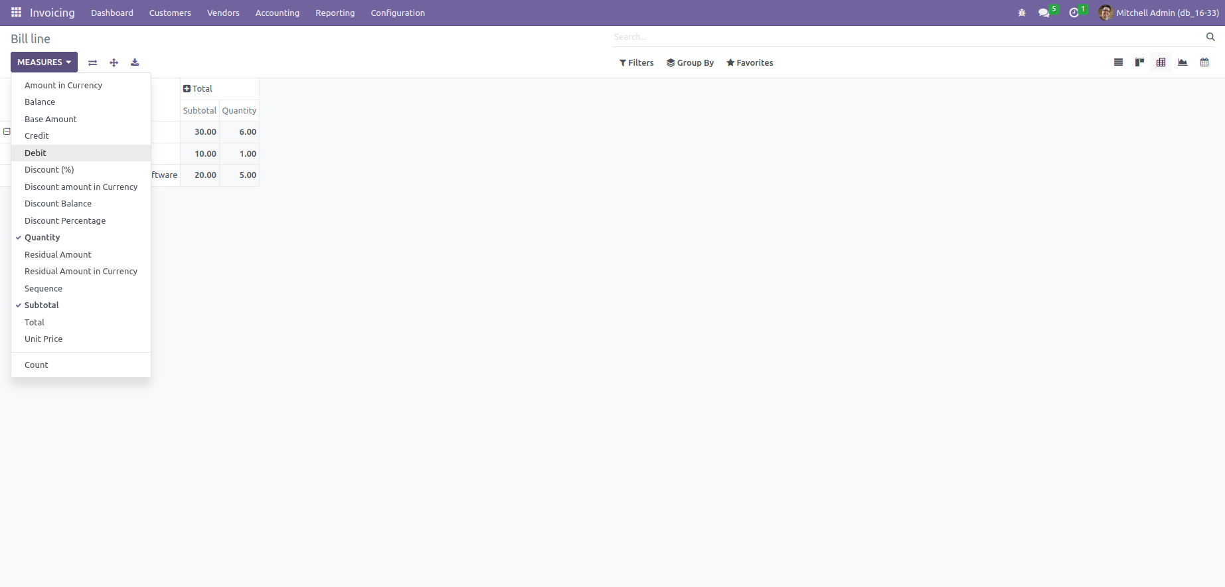Click the 30.00 subtotal cell
Screen dimensions: 1225x587
[200, 132]
